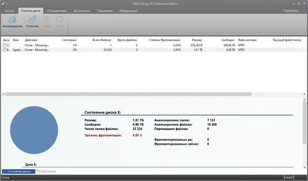308x181 pixels.
Task: Click the Состояние диска E: heading
Action: click(102, 112)
